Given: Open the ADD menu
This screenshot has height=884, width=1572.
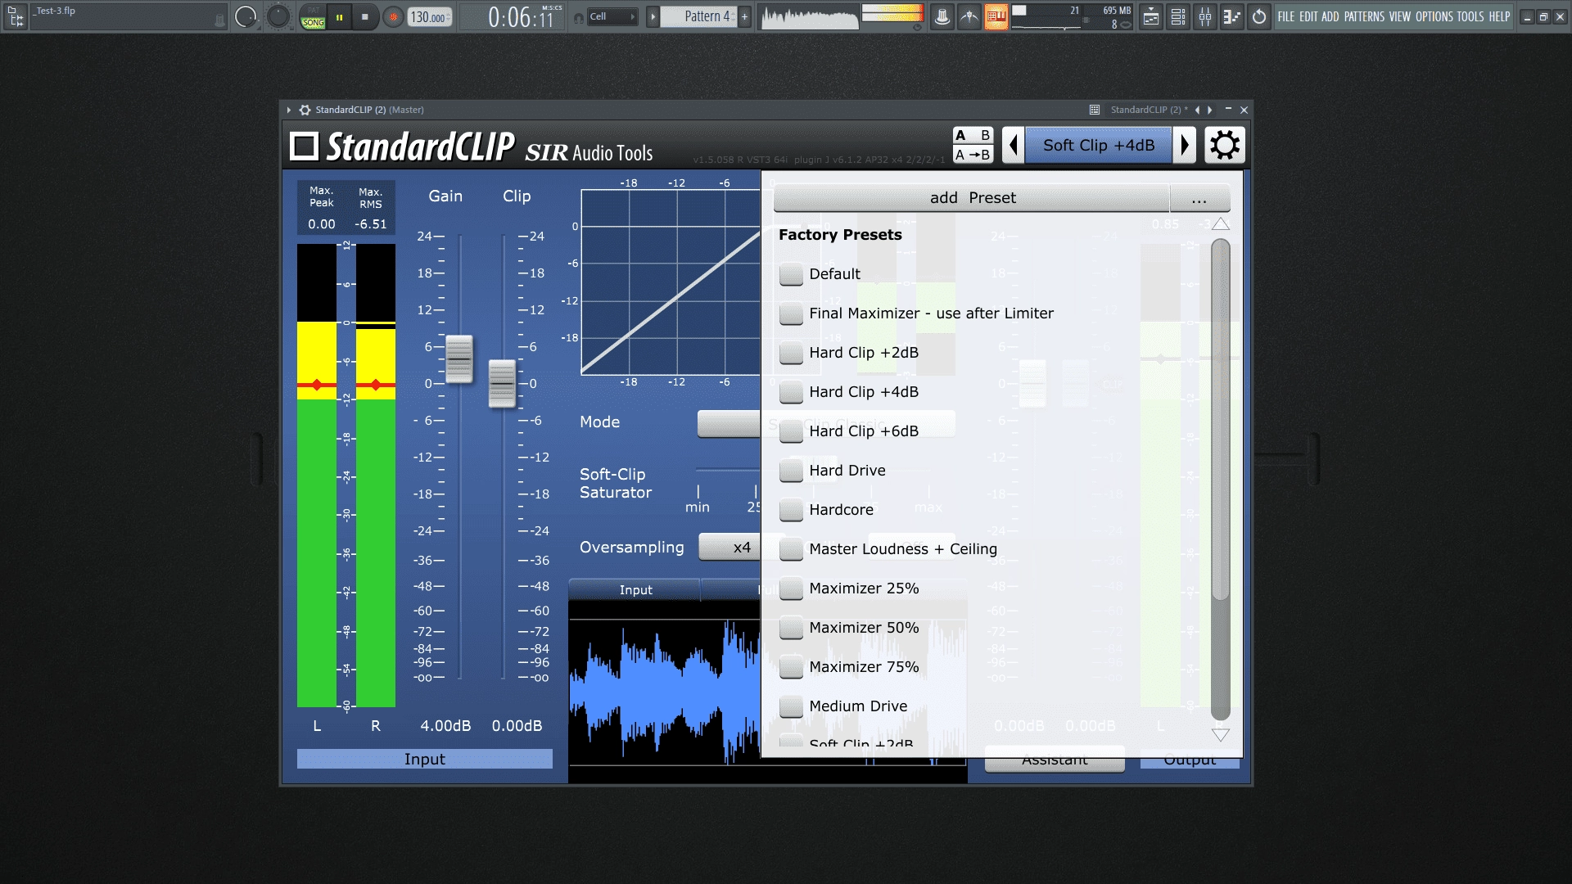Looking at the screenshot, I should [1330, 16].
